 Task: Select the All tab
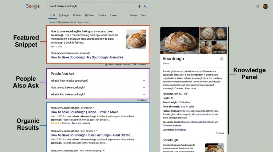53,15
